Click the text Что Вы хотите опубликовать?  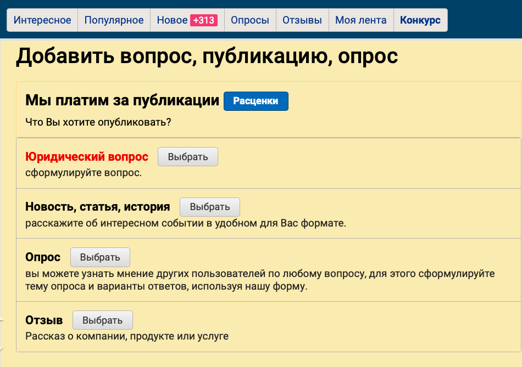pyautogui.click(x=98, y=122)
